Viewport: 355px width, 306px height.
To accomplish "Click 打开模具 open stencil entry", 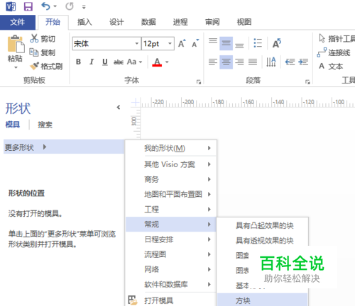I will (171, 300).
